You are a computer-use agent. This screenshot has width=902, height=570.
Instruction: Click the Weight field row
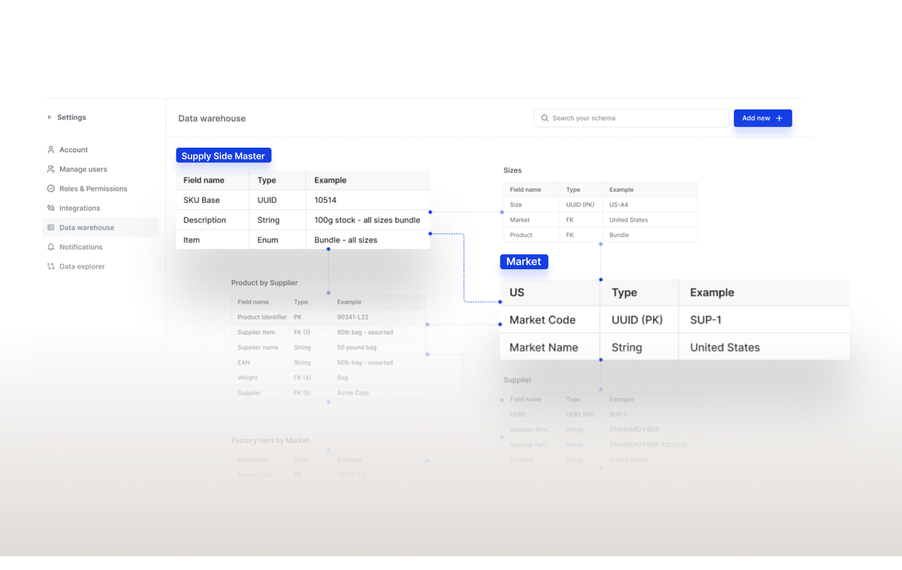[328, 378]
